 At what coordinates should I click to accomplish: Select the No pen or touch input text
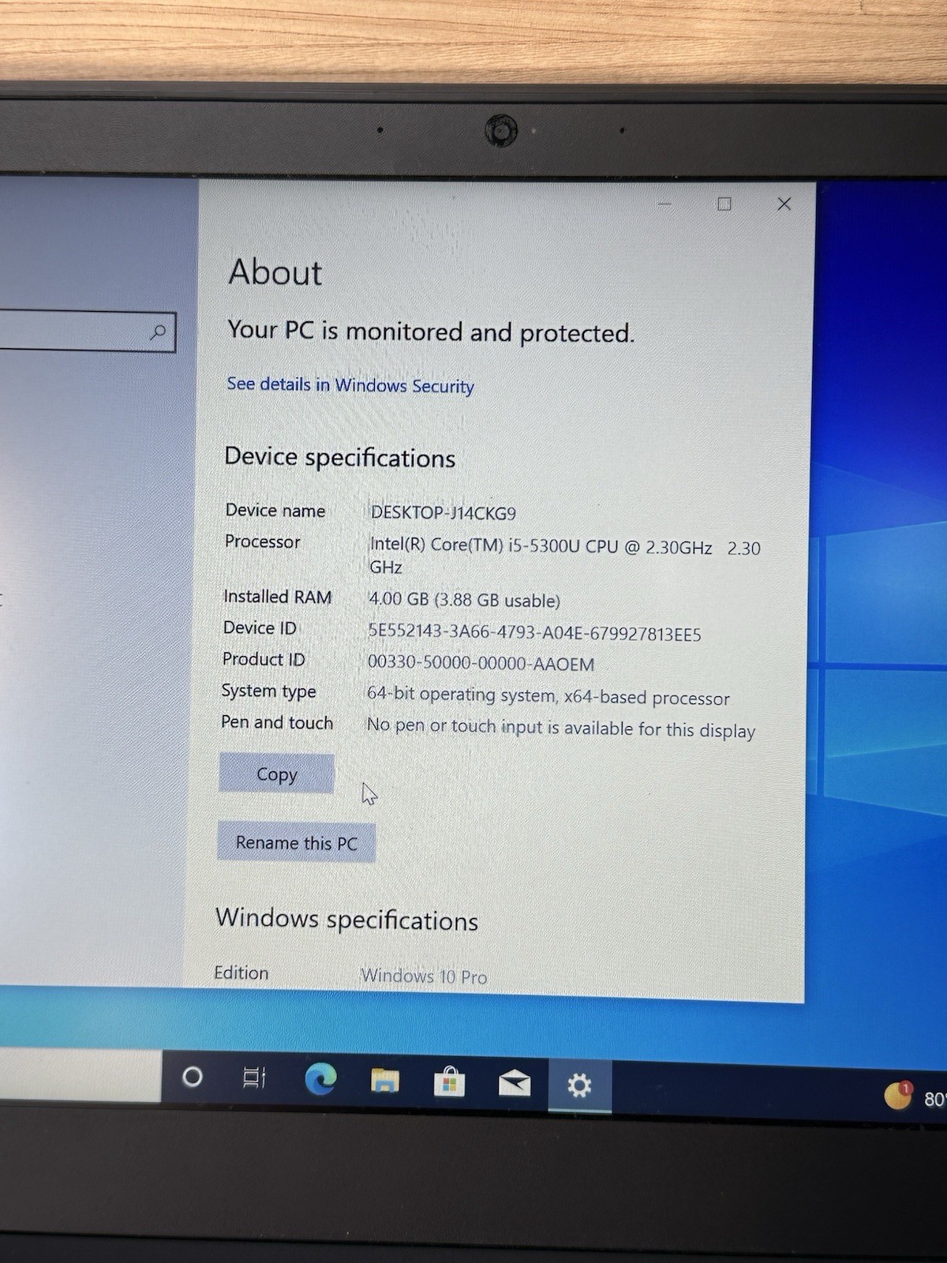pos(560,729)
